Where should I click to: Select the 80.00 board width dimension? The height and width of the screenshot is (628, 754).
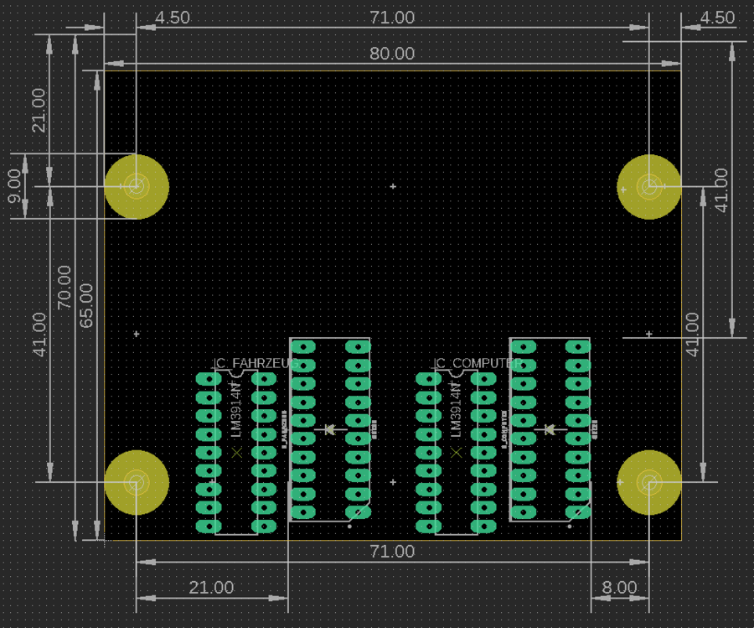[x=392, y=54]
